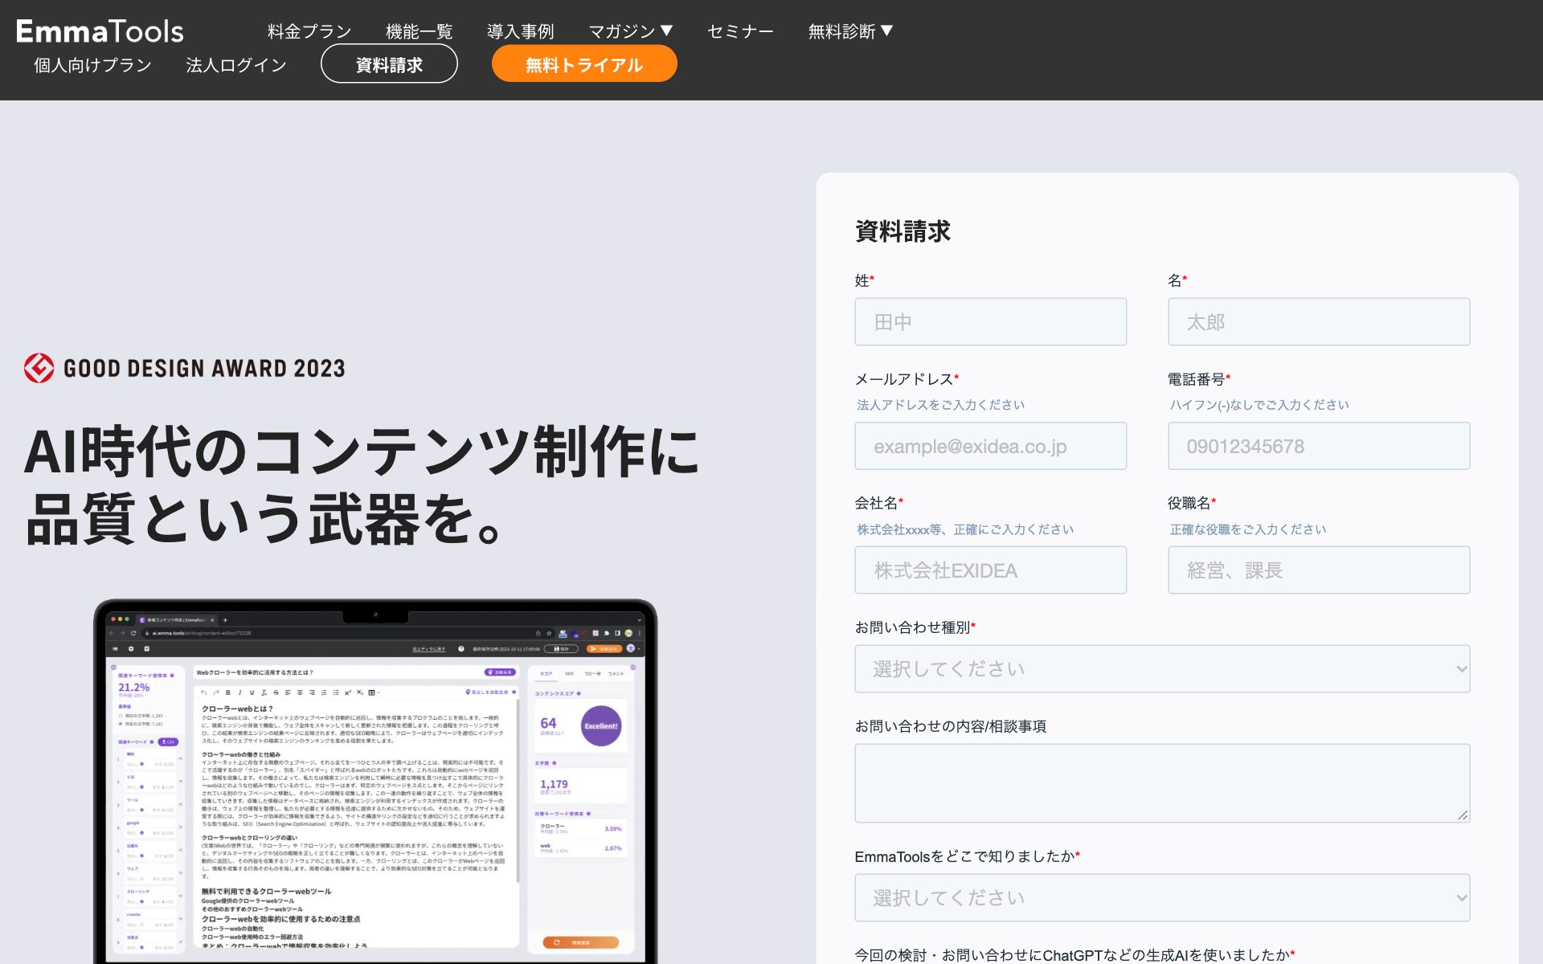This screenshot has width=1543, height=964.
Task: Focus the 姓 input field
Action: click(990, 322)
